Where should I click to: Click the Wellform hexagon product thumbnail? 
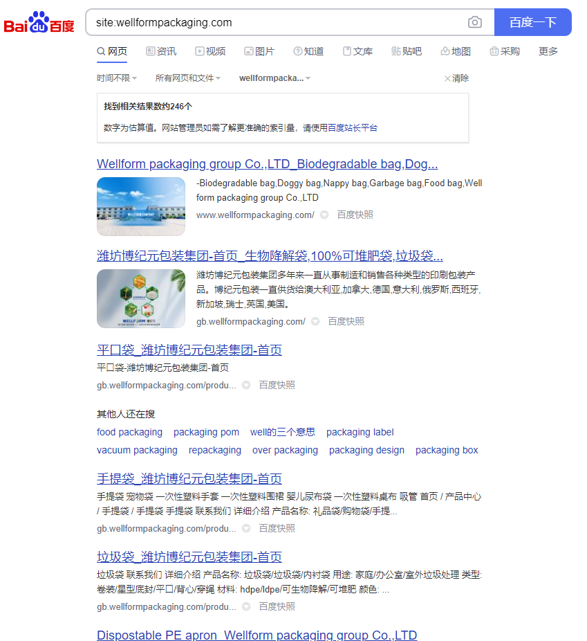click(x=141, y=298)
